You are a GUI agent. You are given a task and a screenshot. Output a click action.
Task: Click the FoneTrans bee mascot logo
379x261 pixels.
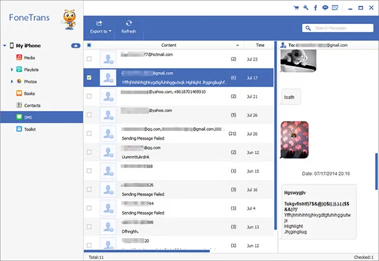pos(66,18)
